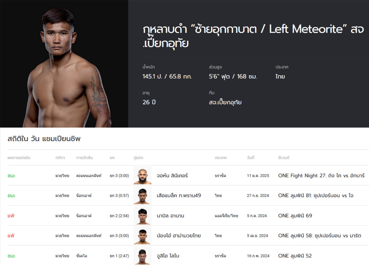Open ONE Fight Night 27 event link
369x276 pixels.
321,176
